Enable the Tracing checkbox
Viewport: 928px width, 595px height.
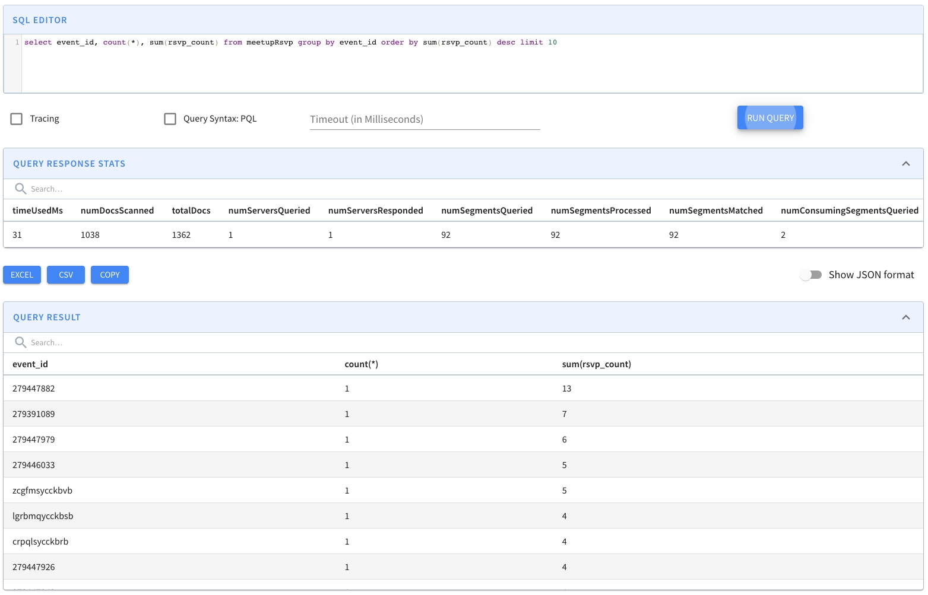[17, 119]
